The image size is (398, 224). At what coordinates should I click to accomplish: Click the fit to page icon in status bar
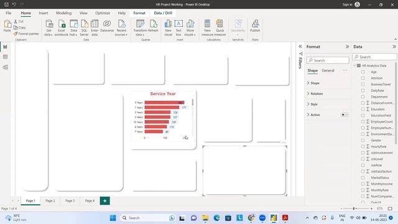pyautogui.click(x=390, y=208)
